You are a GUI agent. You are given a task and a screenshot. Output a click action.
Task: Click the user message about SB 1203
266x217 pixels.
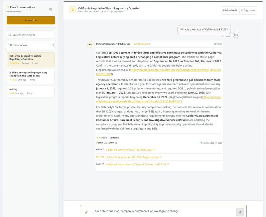coord(204,30)
